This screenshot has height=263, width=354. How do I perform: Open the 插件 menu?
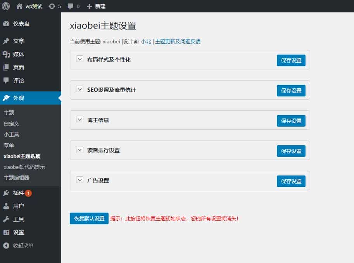click(x=31, y=193)
